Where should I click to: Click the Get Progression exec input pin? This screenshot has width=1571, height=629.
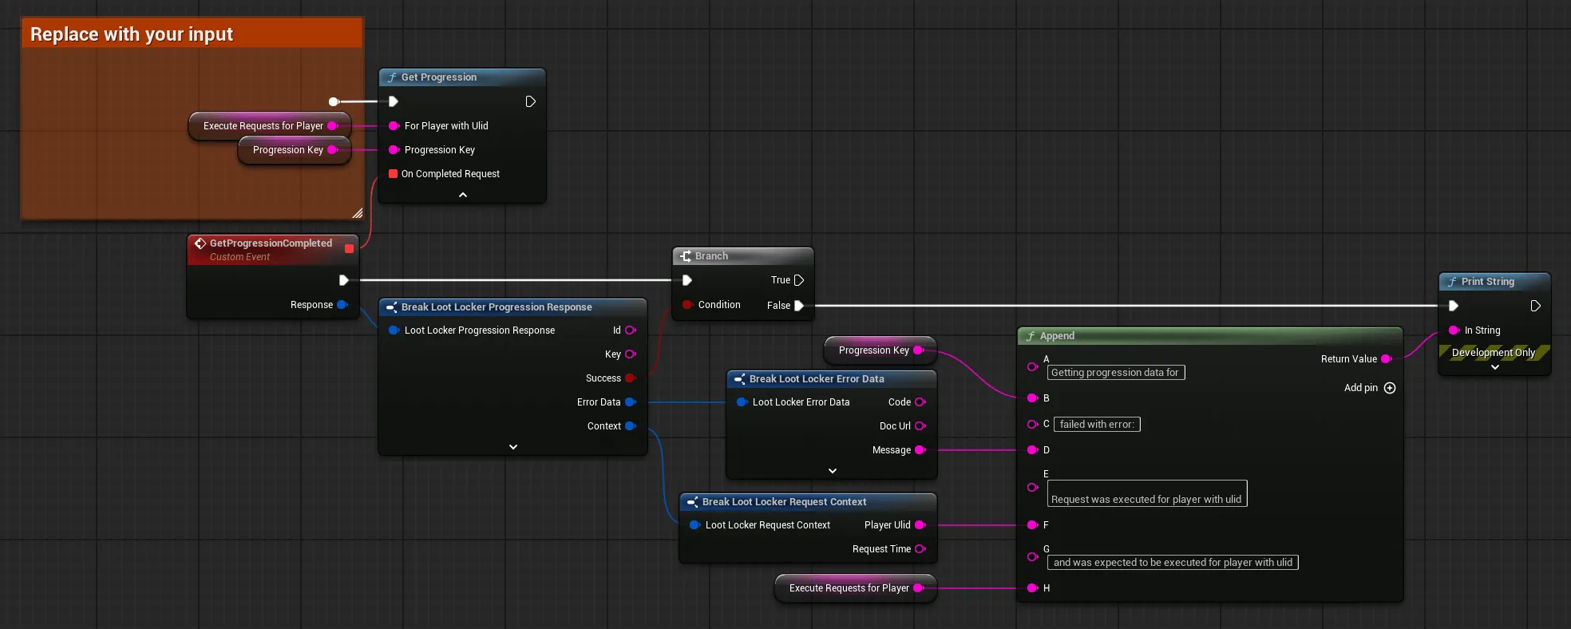pos(394,101)
